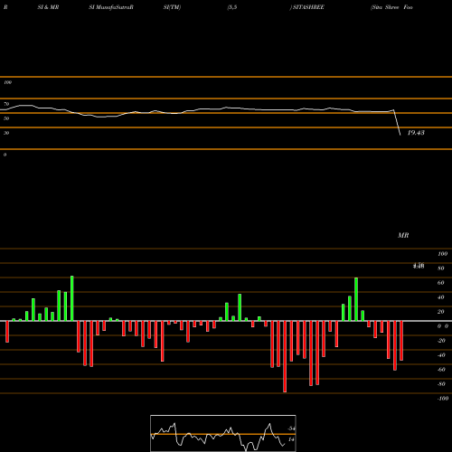Click the '54' label in mini chart

pos(291,428)
